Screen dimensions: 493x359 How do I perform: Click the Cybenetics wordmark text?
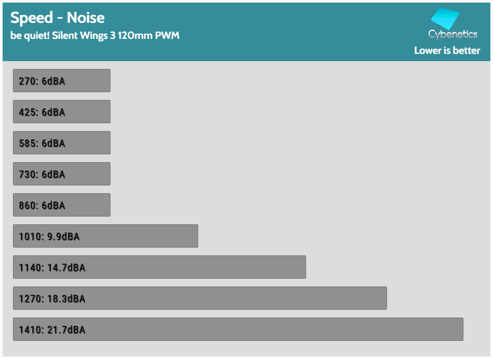click(x=453, y=35)
